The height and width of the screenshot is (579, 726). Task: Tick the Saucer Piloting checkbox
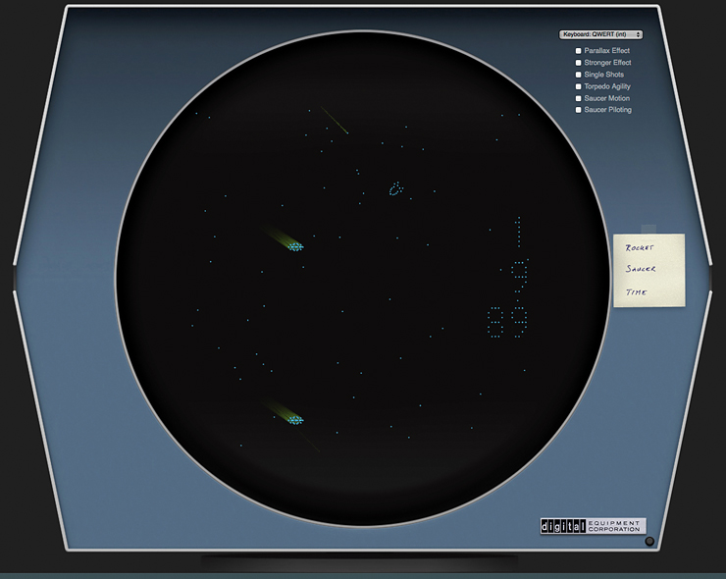tap(579, 110)
